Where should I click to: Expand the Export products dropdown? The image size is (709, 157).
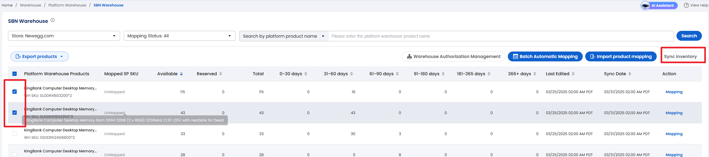40,56
